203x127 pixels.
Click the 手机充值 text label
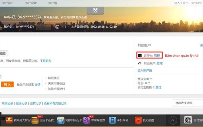[x=123, y=120]
